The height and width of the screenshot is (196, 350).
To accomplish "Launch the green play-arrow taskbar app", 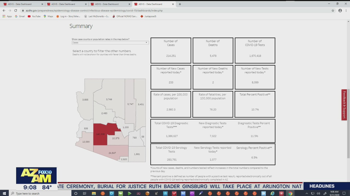I will pos(129,193).
